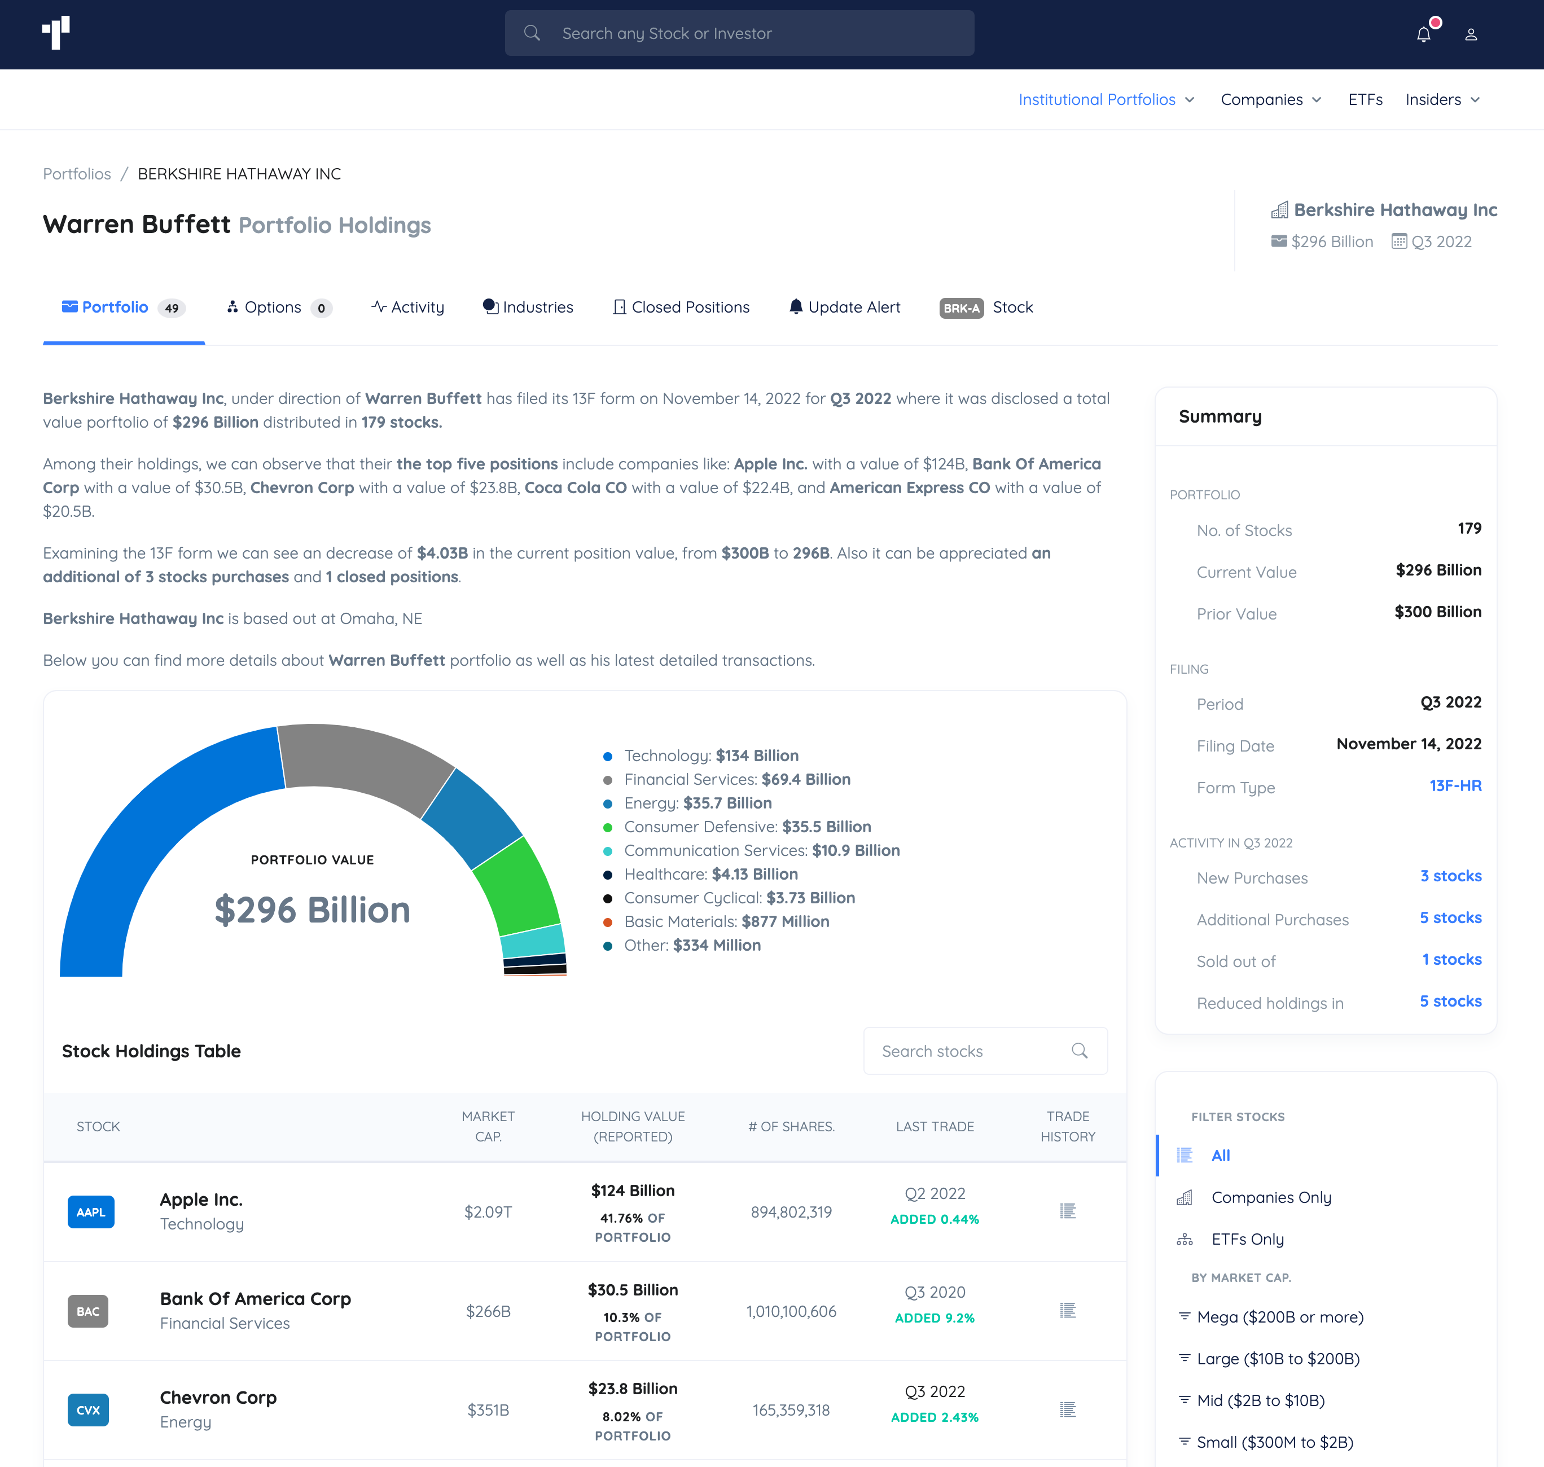This screenshot has height=1467, width=1544.
Task: Click the Mega cap filter icon
Action: pyautogui.click(x=1184, y=1316)
